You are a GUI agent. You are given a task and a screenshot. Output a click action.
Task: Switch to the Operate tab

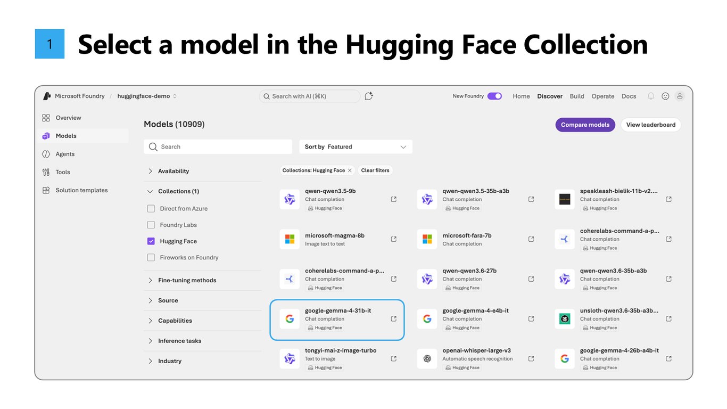[603, 96]
